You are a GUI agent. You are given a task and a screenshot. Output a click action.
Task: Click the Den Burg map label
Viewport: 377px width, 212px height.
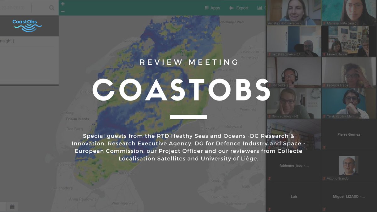tap(74, 129)
